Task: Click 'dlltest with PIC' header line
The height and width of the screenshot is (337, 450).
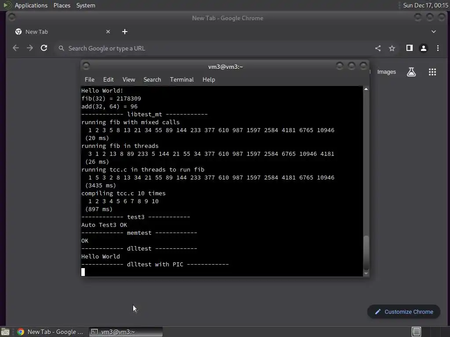Action: coord(155,265)
